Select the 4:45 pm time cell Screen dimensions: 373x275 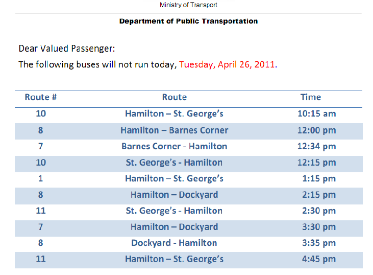(x=319, y=259)
